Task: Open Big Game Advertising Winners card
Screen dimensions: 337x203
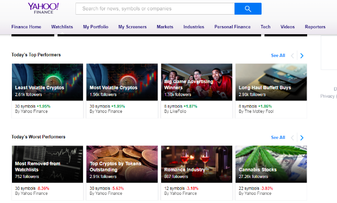Action: 196,91
